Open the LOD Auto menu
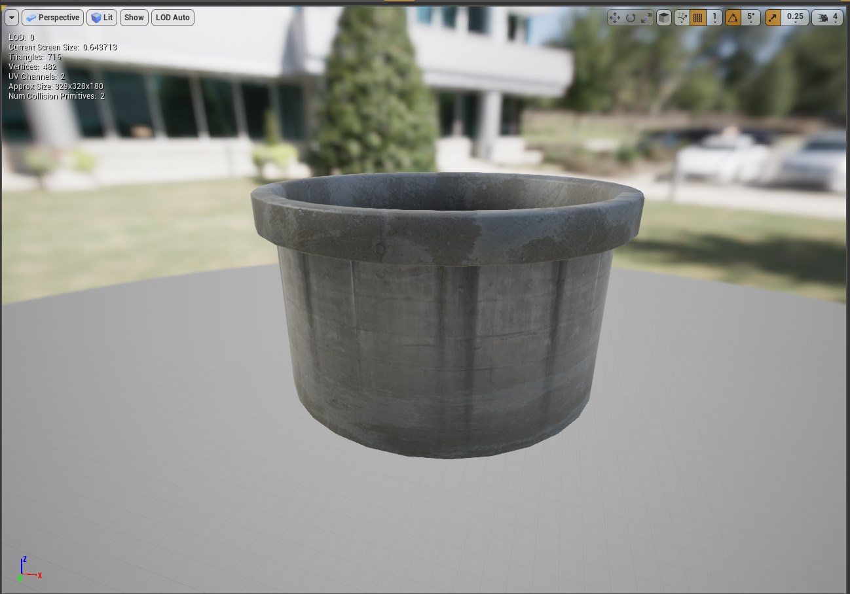 [x=173, y=18]
